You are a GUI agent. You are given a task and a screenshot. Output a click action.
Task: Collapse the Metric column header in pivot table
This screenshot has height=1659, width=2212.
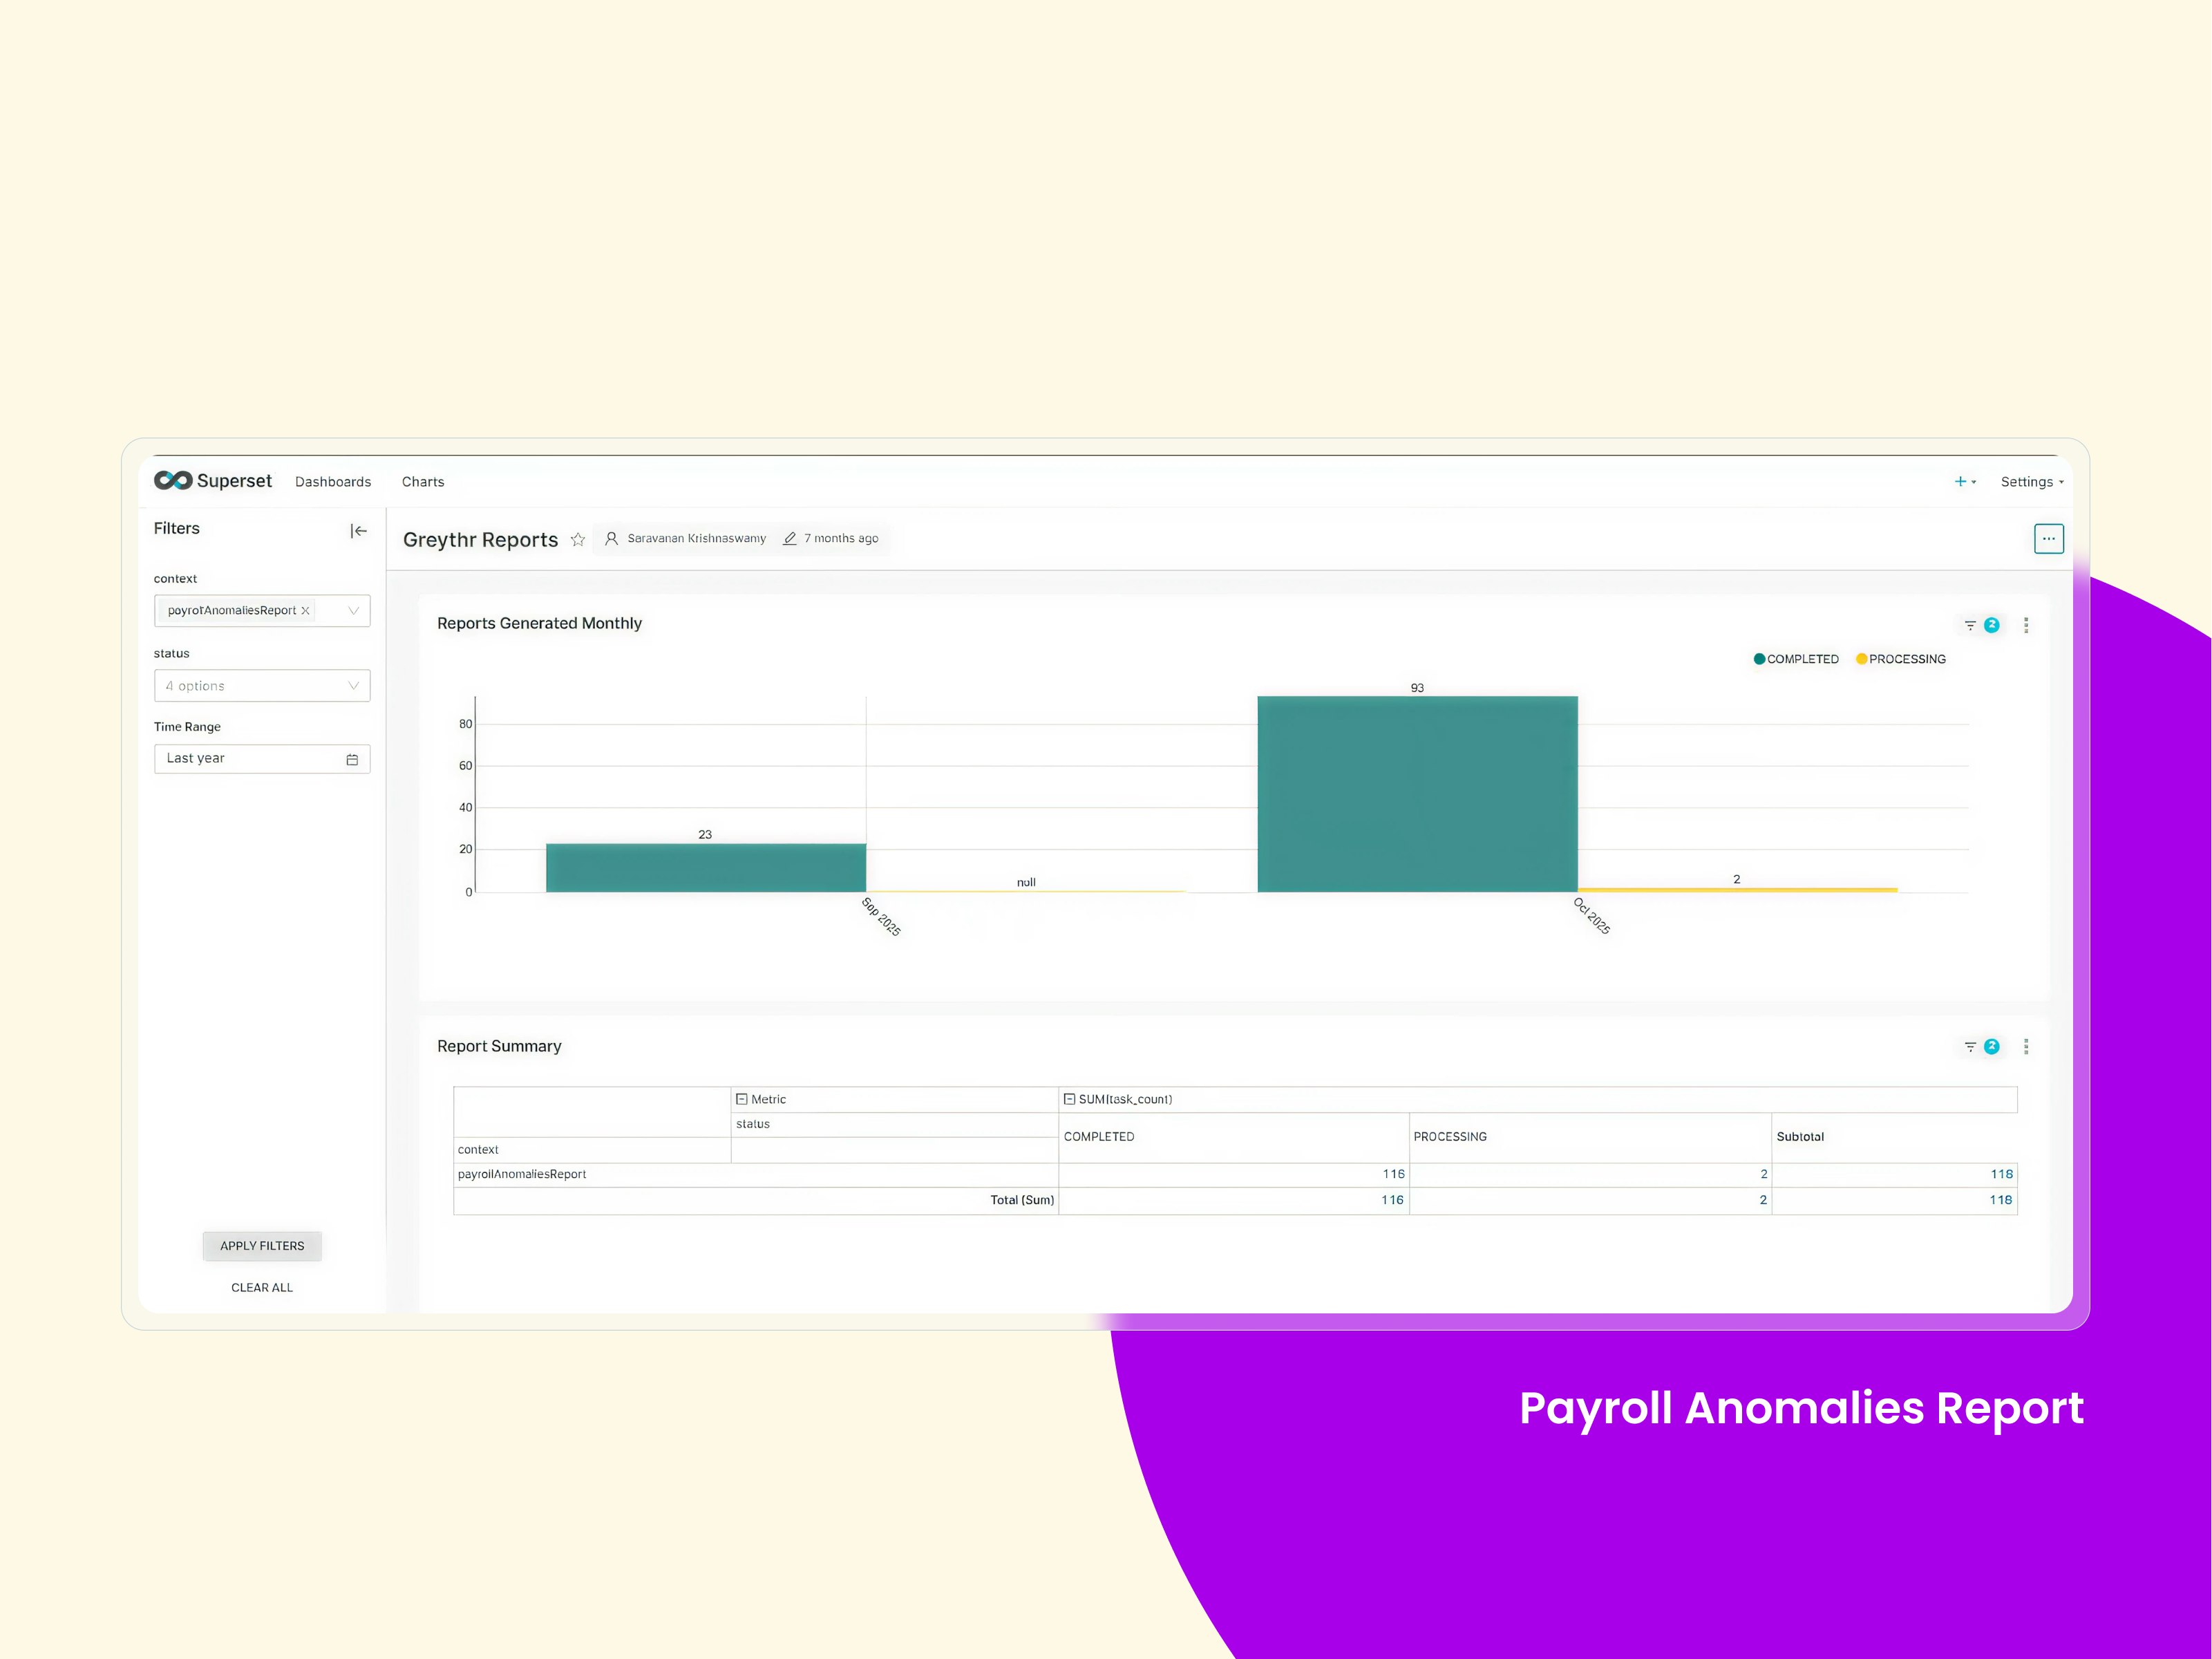coord(742,1098)
